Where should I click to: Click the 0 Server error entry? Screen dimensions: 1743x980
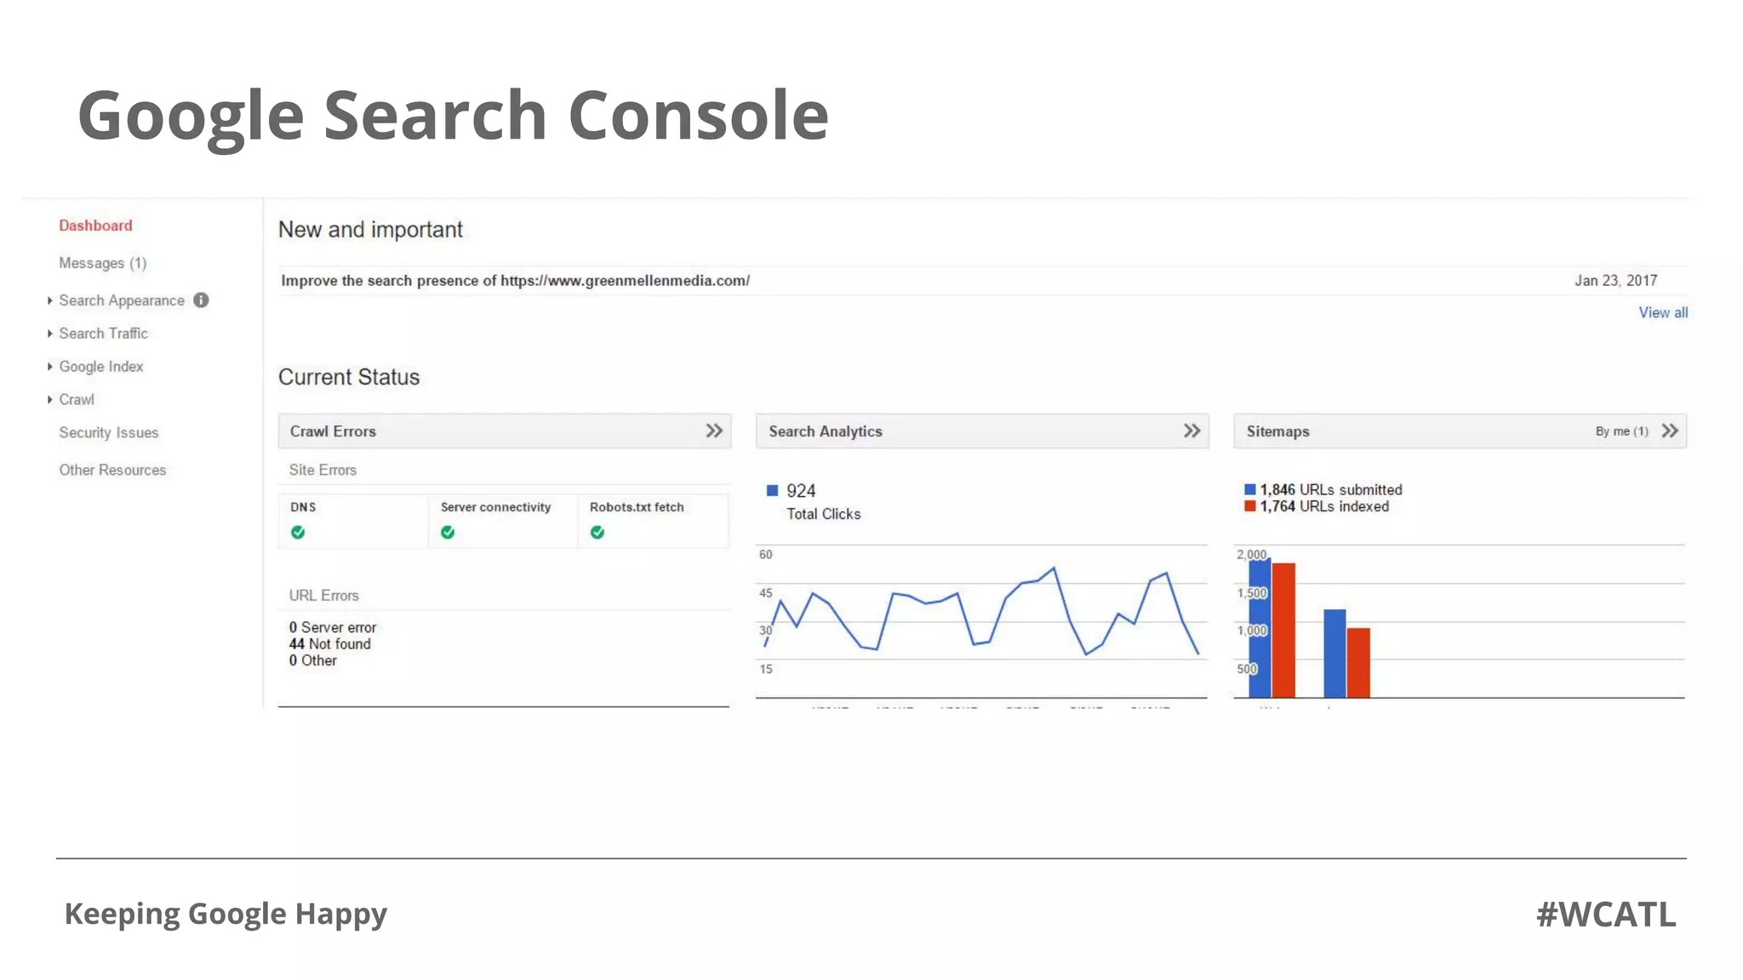[x=332, y=627]
